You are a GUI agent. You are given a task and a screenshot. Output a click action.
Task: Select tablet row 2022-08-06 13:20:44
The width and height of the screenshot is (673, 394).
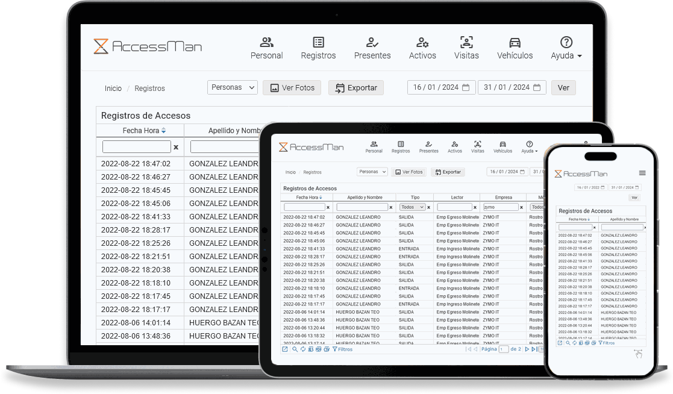click(x=413, y=328)
